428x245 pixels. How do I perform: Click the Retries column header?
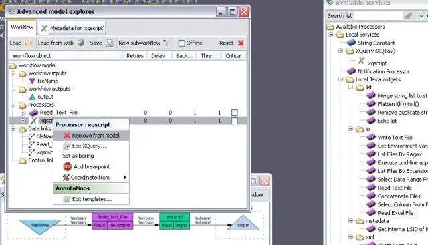135,56
